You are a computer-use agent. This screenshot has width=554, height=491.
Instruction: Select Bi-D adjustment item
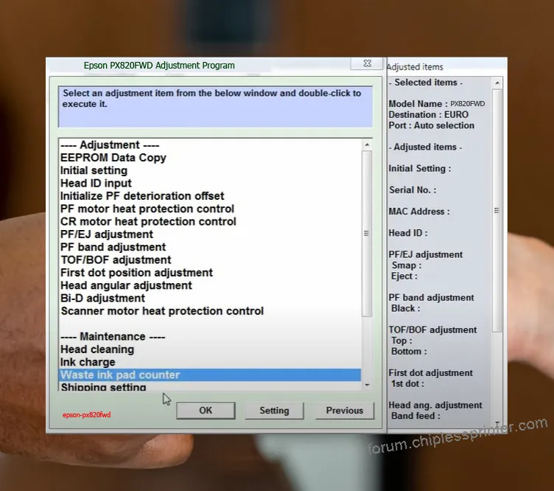(102, 298)
